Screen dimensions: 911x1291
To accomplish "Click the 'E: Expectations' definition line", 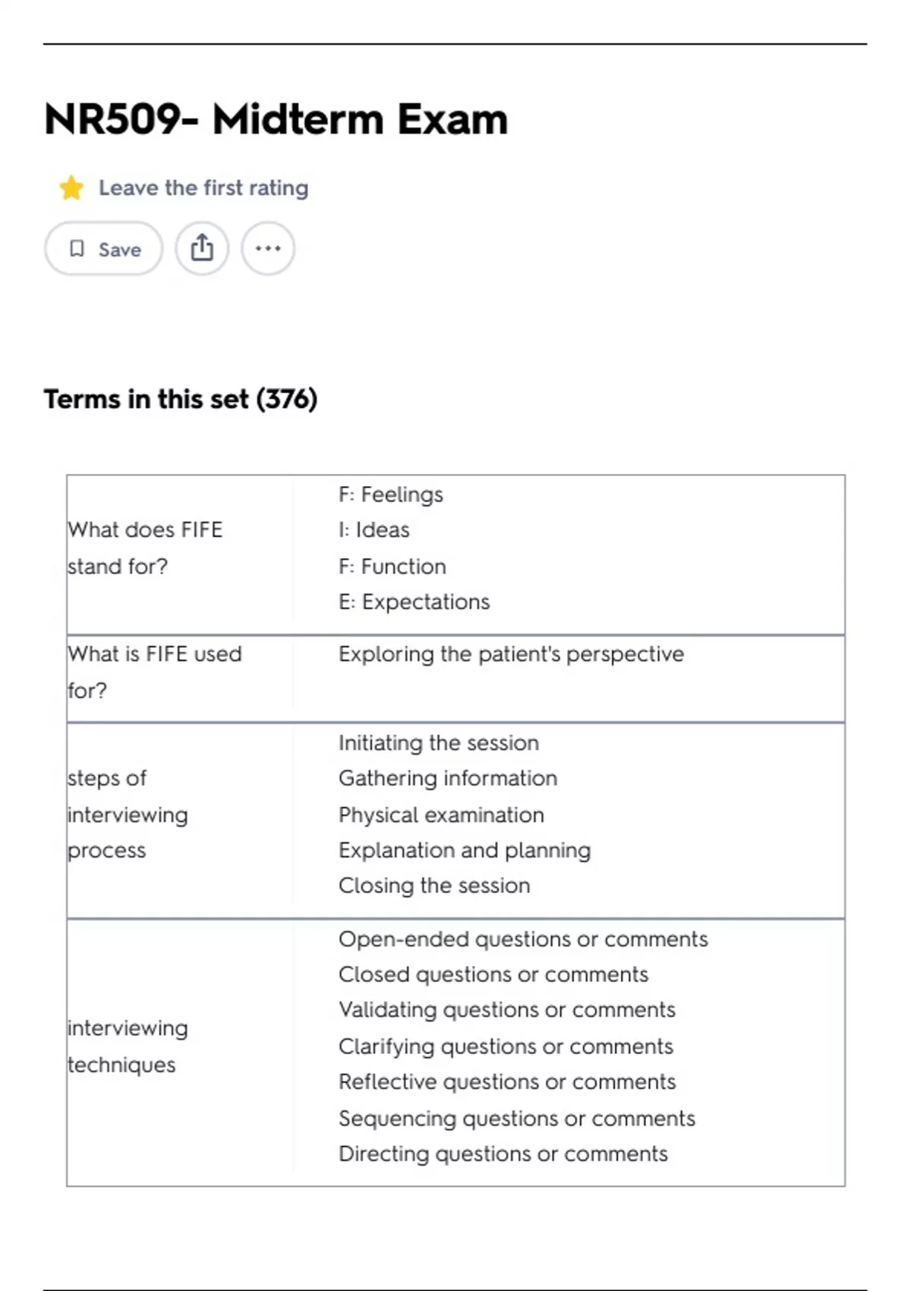I will point(414,601).
